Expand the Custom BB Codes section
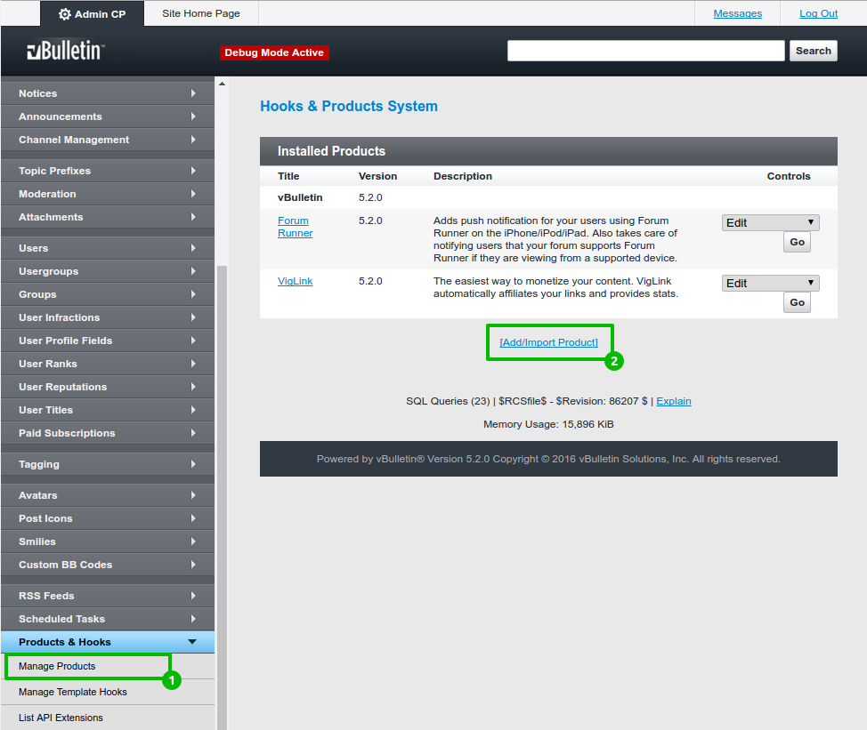867x730 pixels. (x=108, y=565)
